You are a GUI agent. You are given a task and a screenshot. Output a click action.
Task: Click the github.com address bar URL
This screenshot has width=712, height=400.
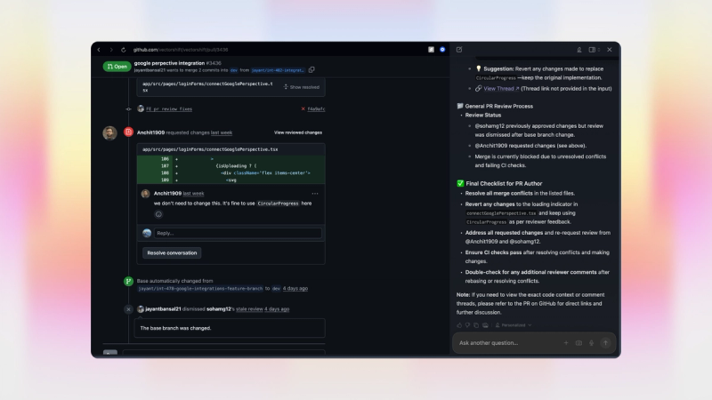pos(181,50)
